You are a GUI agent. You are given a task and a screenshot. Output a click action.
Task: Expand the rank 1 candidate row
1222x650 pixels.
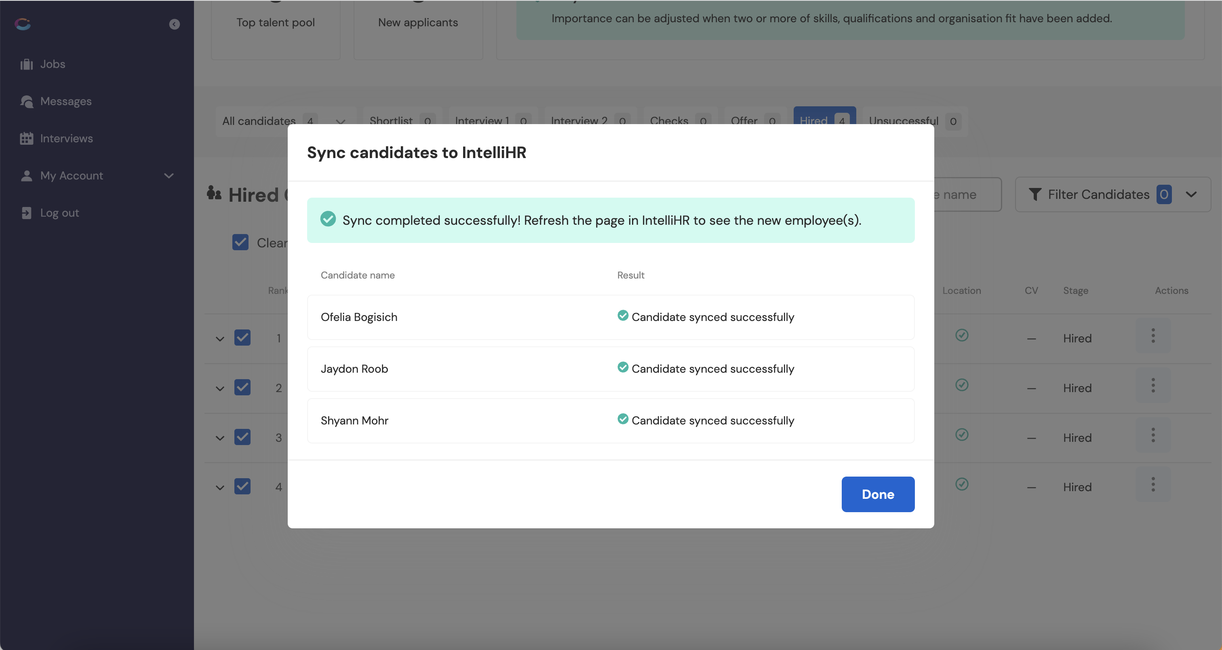pos(220,339)
